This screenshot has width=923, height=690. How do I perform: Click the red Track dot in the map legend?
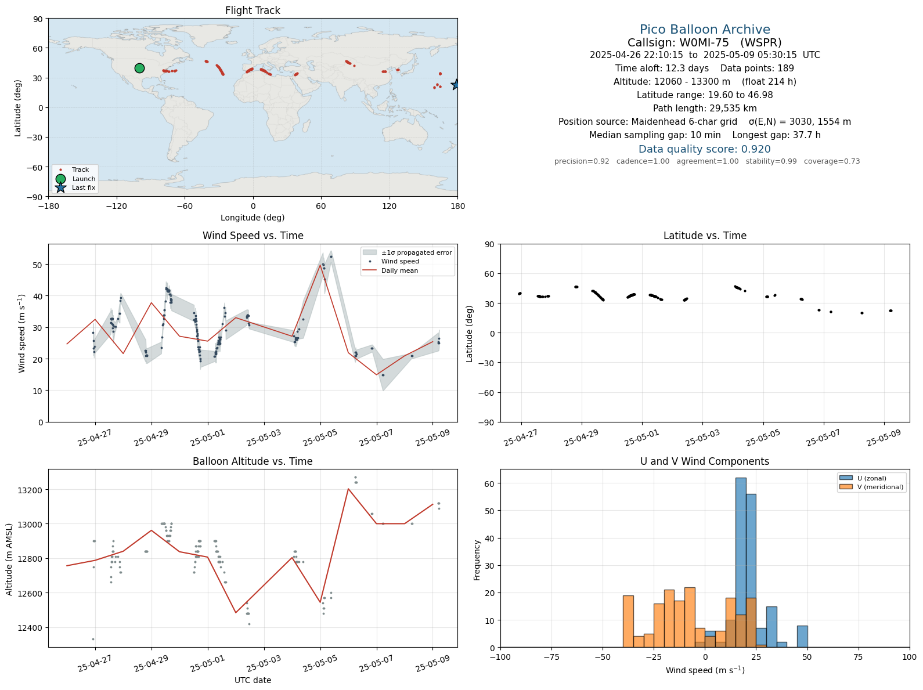click(x=60, y=170)
